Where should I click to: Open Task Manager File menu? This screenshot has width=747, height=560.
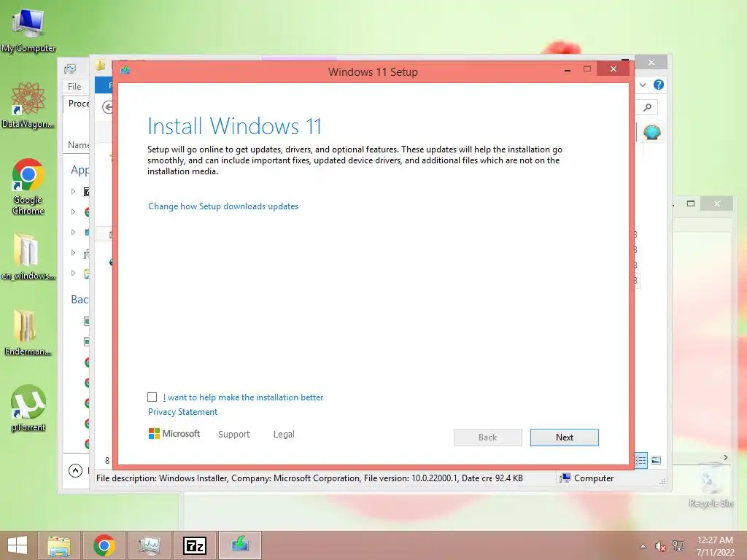74,86
